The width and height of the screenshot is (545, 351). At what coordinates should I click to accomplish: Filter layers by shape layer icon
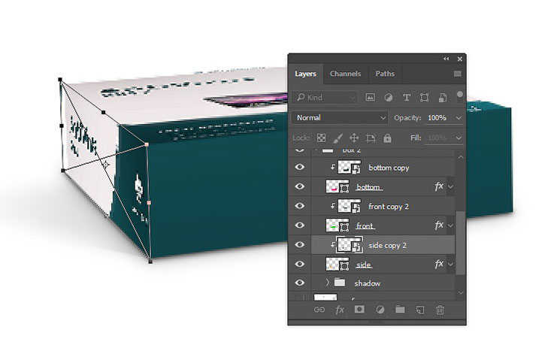point(424,98)
